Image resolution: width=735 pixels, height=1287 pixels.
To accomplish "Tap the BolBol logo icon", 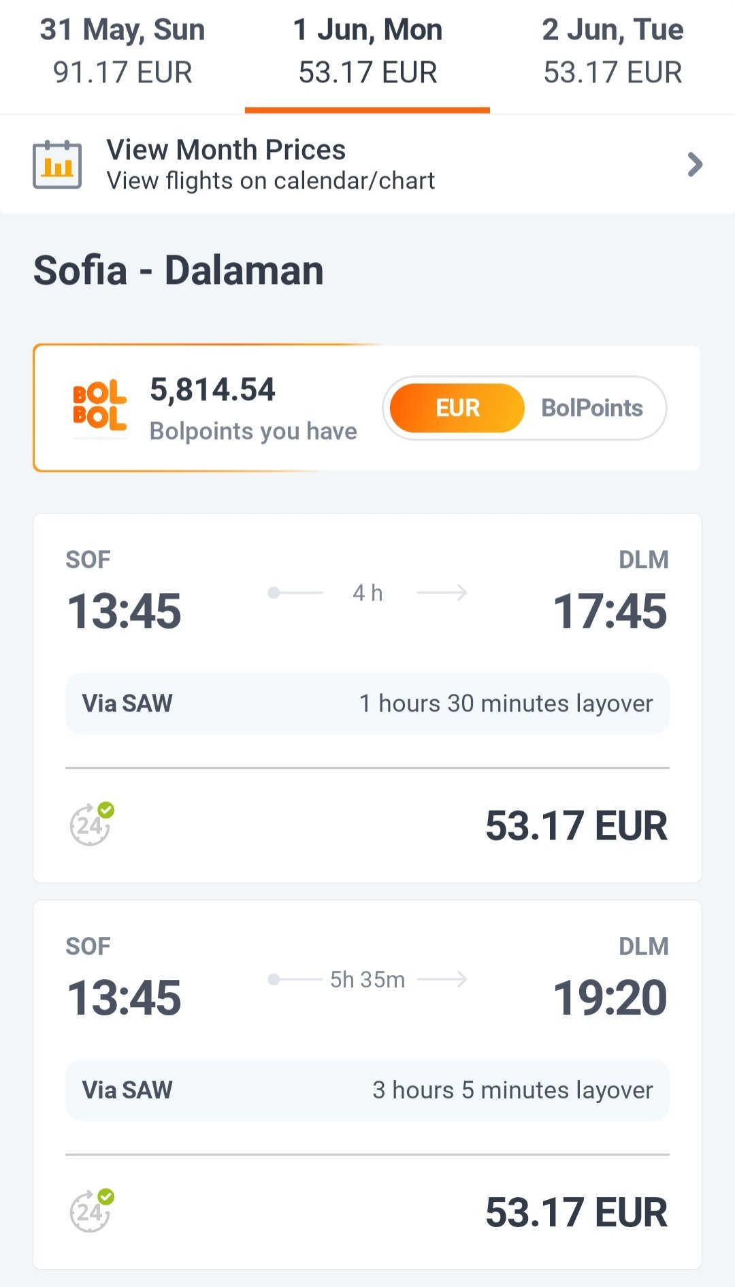I will coord(99,406).
